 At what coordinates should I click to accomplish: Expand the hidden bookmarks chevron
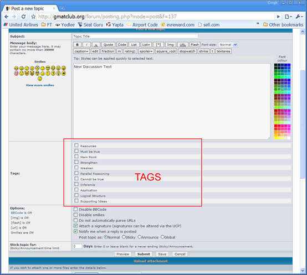[258, 23]
